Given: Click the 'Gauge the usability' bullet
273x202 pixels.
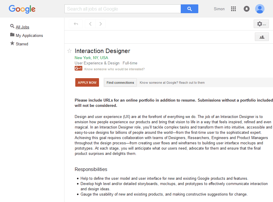Looking at the screenshot, I should click(x=164, y=194).
